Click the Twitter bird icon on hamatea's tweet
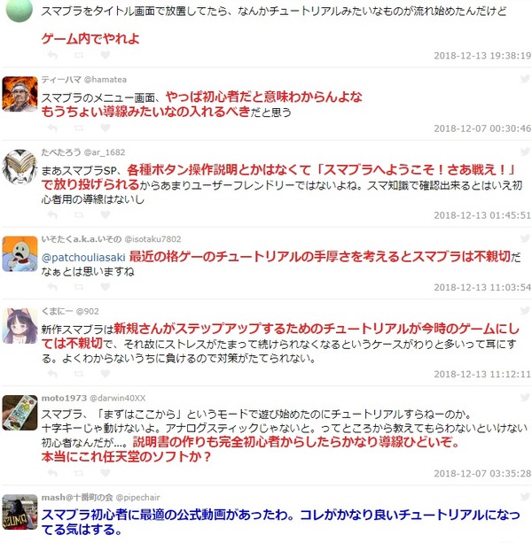The height and width of the screenshot is (543, 532). coord(525,79)
